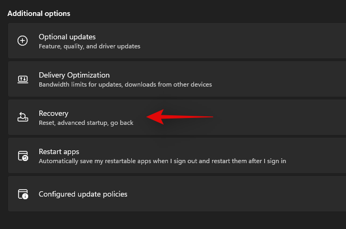346x229 pixels.
Task: Click the 'Reset, advanced startup, go back' text
Action: [x=86, y=123]
